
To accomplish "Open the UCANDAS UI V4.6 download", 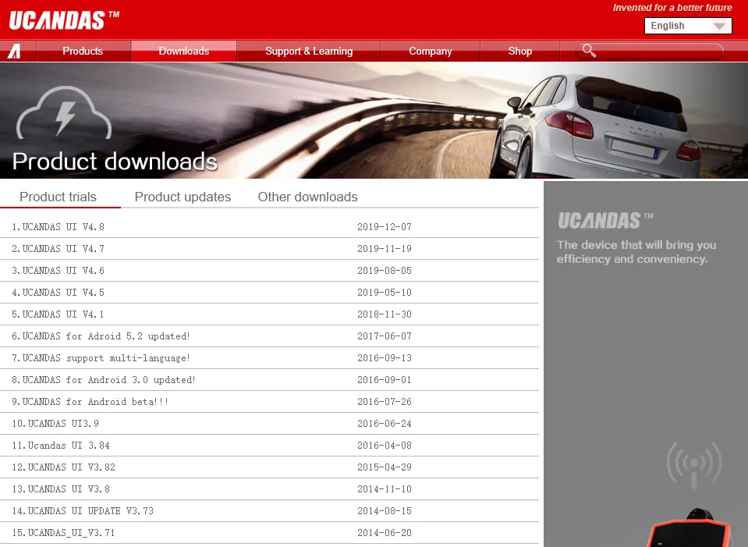I will pos(58,271).
